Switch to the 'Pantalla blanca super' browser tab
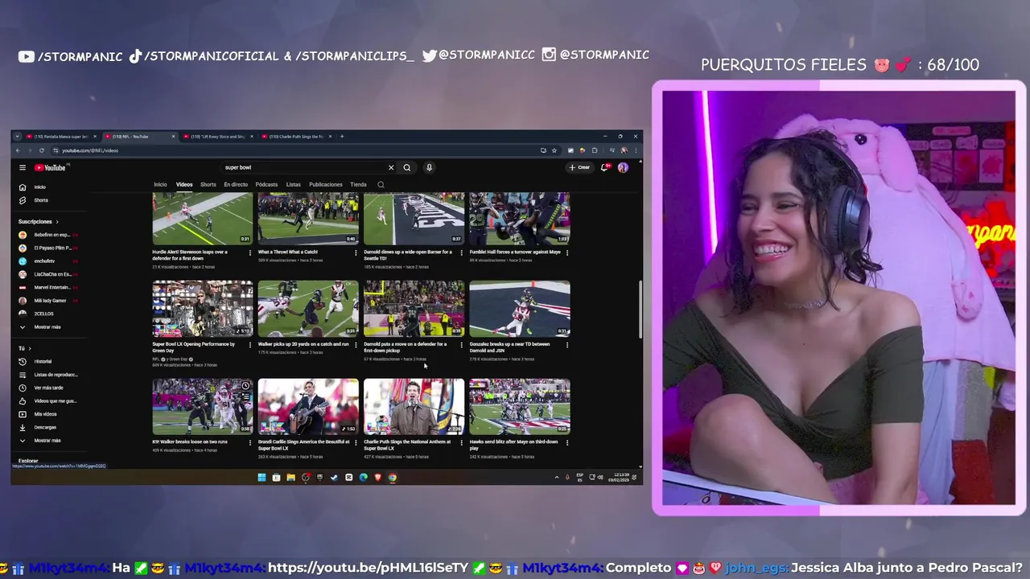Image resolution: width=1030 pixels, height=579 pixels. point(60,136)
